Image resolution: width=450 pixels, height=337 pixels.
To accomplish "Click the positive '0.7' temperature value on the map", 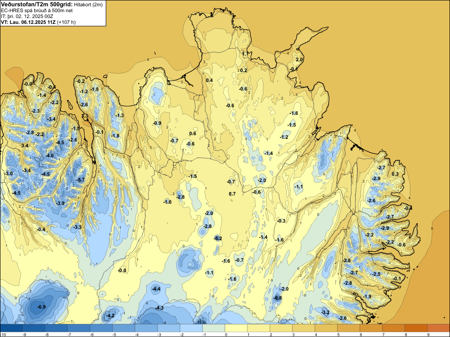I will click(232, 194).
